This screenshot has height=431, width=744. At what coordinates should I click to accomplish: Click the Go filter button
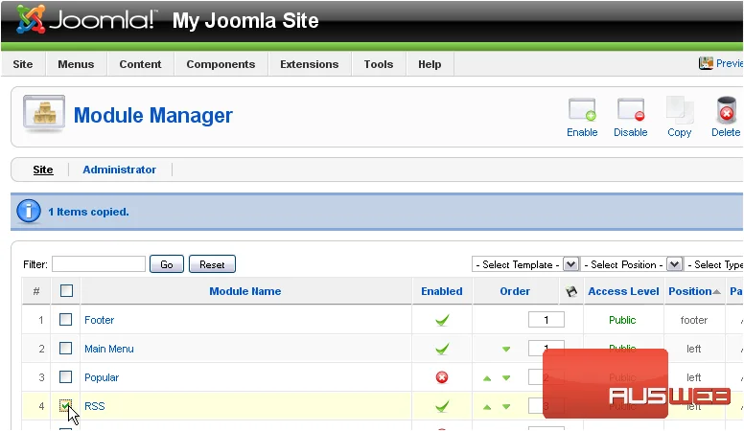(167, 264)
